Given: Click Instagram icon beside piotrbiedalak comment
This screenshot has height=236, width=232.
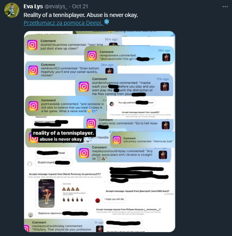Looking at the screenshot, I should 33,106.
